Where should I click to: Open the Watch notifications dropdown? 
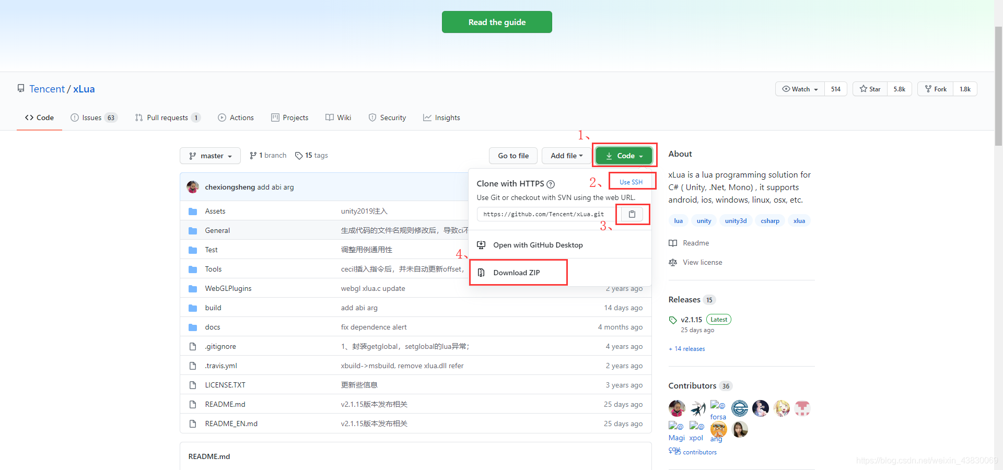coord(800,89)
